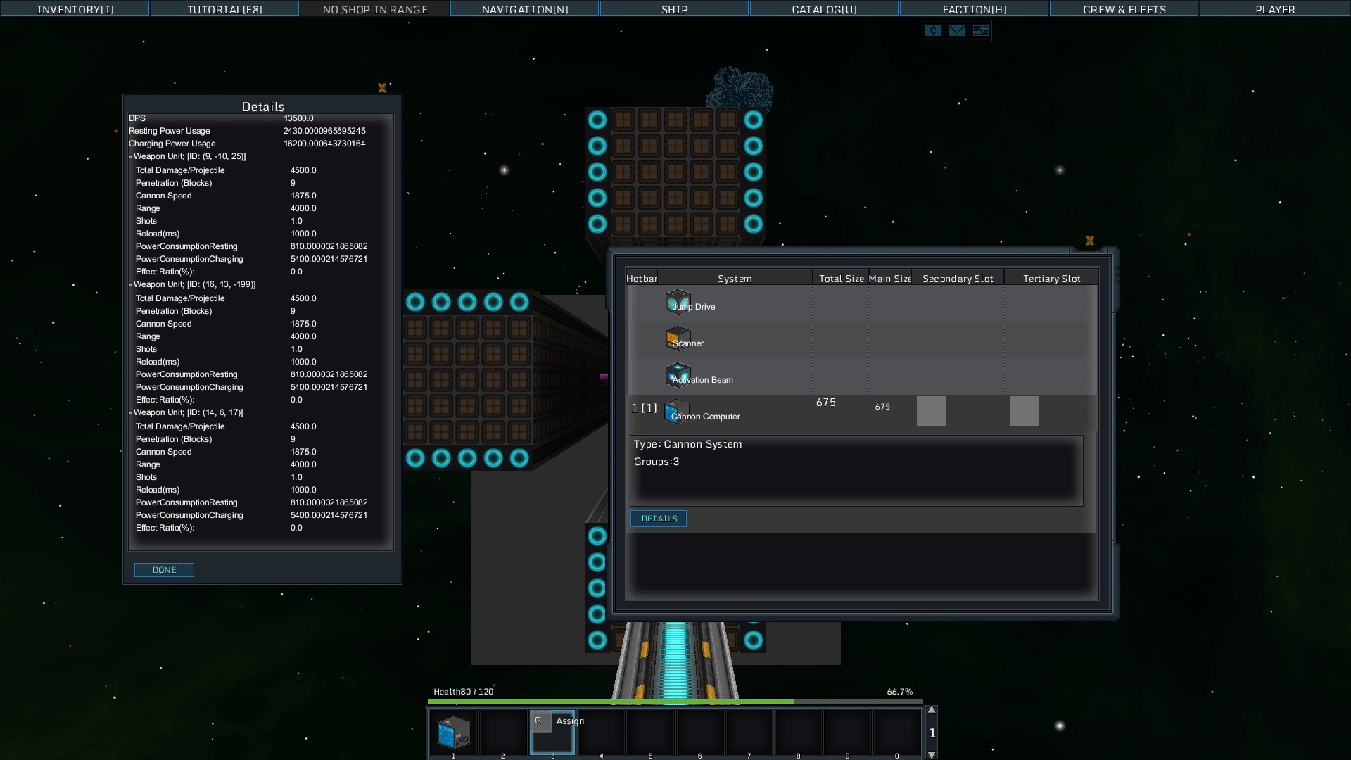Click the hotbar down arrow stepper
The width and height of the screenshot is (1351, 760).
[x=932, y=755]
